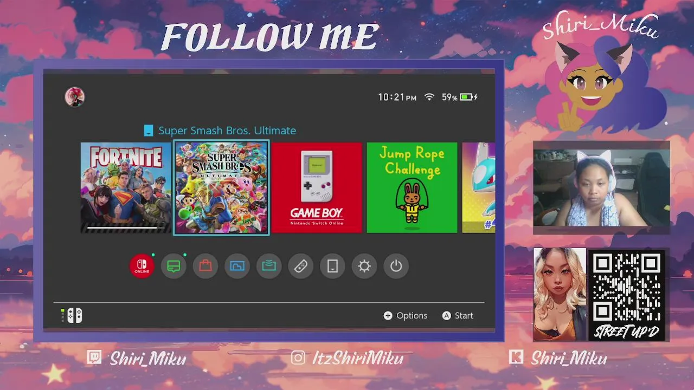Open the Nintendo eShop icon
This screenshot has height=390, width=694.
[x=205, y=266]
